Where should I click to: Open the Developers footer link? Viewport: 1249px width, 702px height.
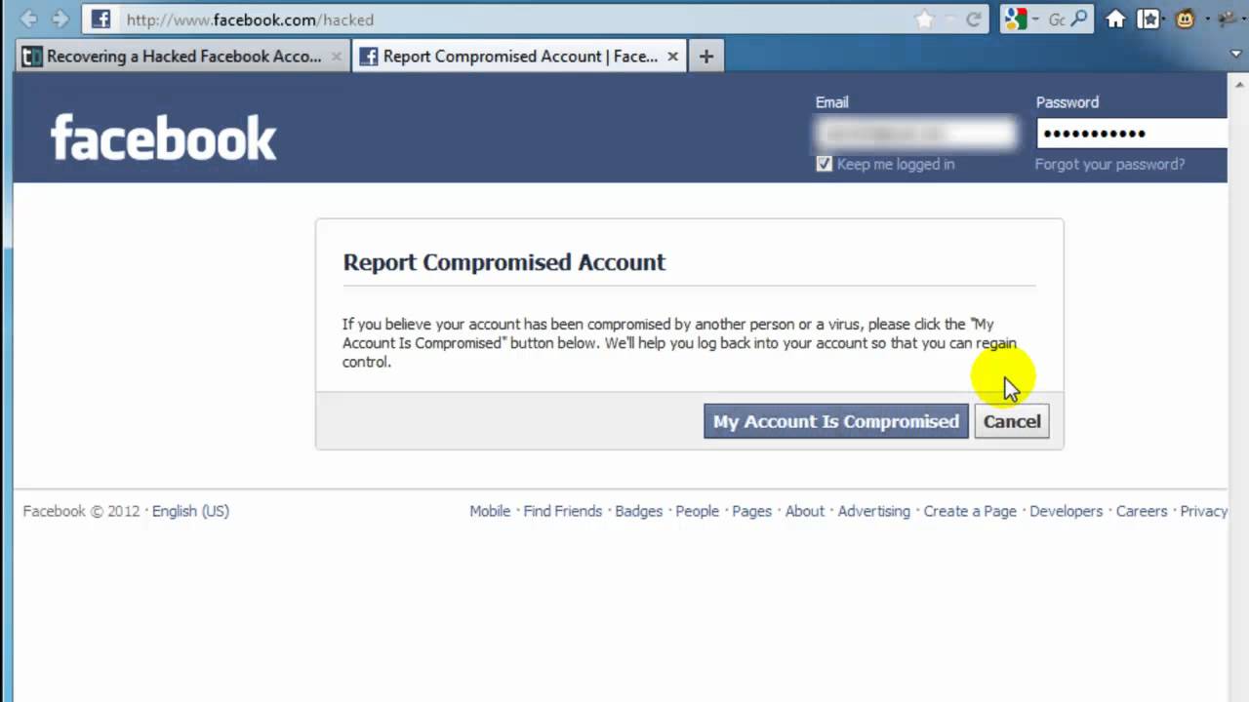click(x=1066, y=511)
